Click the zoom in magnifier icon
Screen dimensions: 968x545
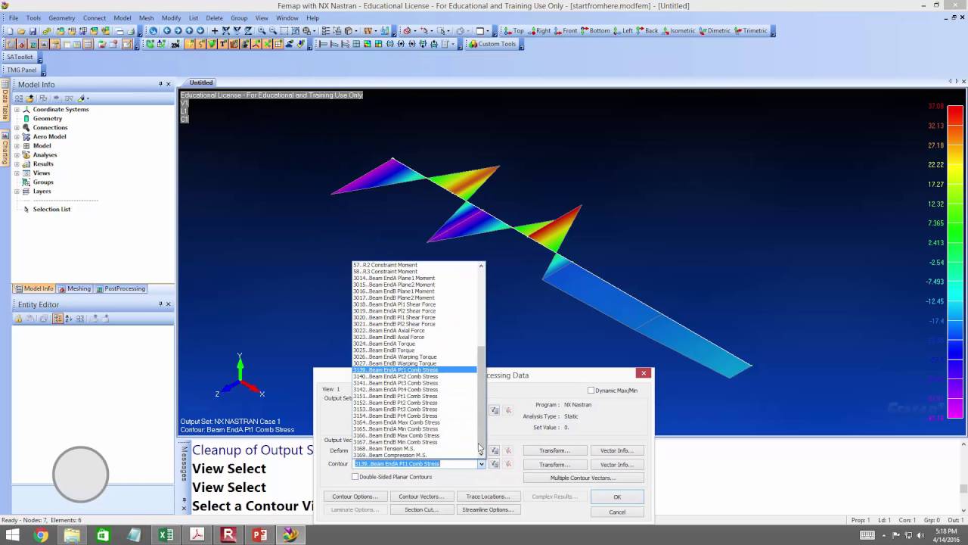point(262,31)
